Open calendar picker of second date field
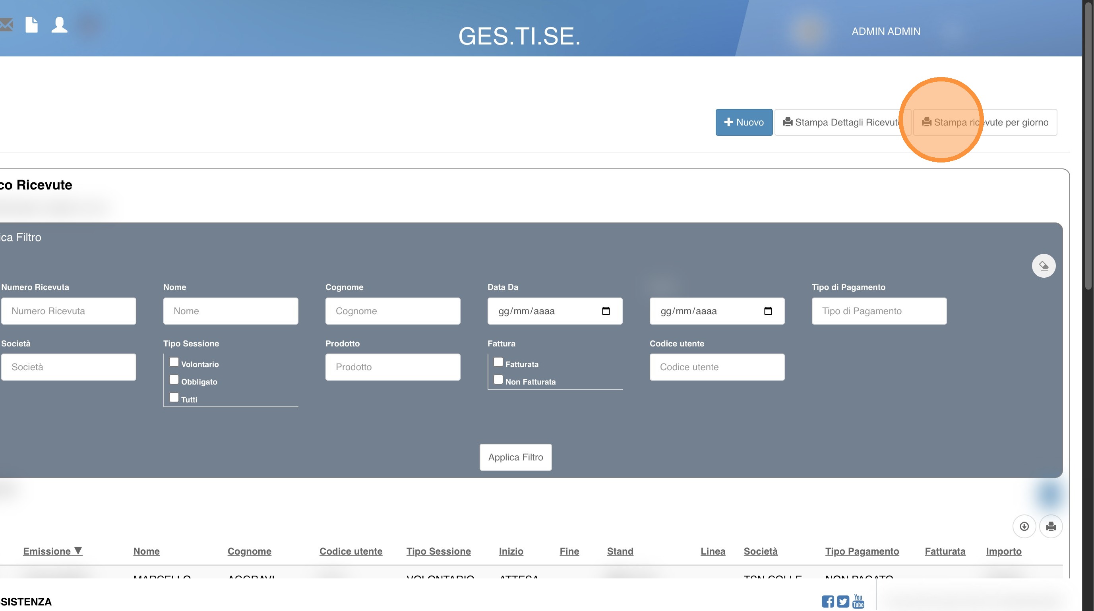1094x611 pixels. click(768, 311)
